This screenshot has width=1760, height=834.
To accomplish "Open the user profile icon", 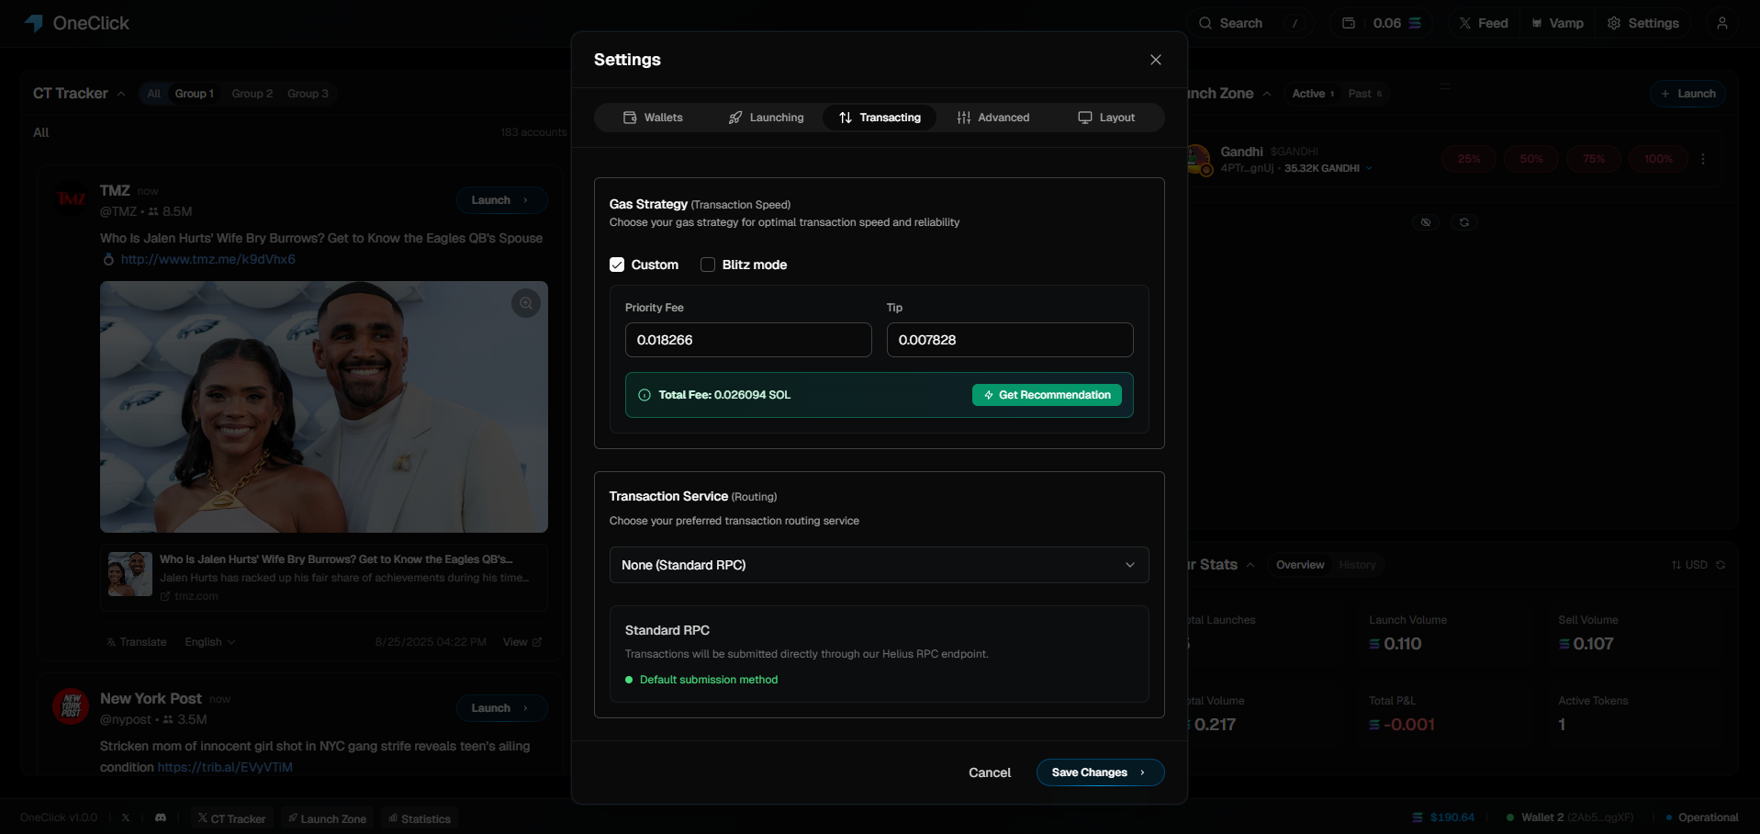I will (1722, 23).
